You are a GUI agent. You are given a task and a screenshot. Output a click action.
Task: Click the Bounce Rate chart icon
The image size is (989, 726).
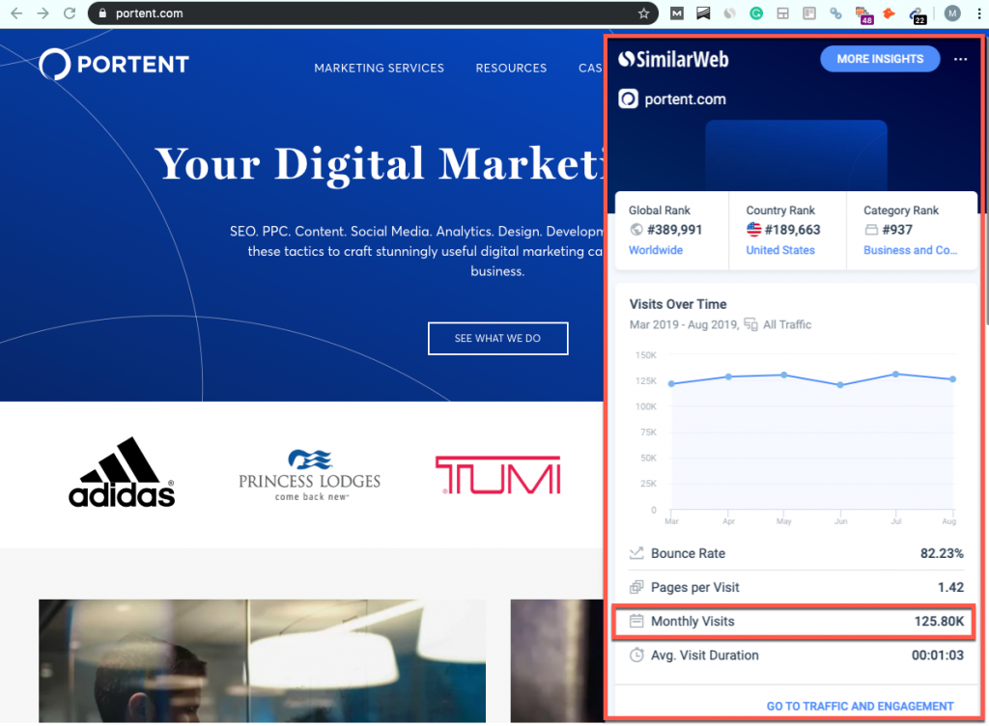(x=636, y=552)
